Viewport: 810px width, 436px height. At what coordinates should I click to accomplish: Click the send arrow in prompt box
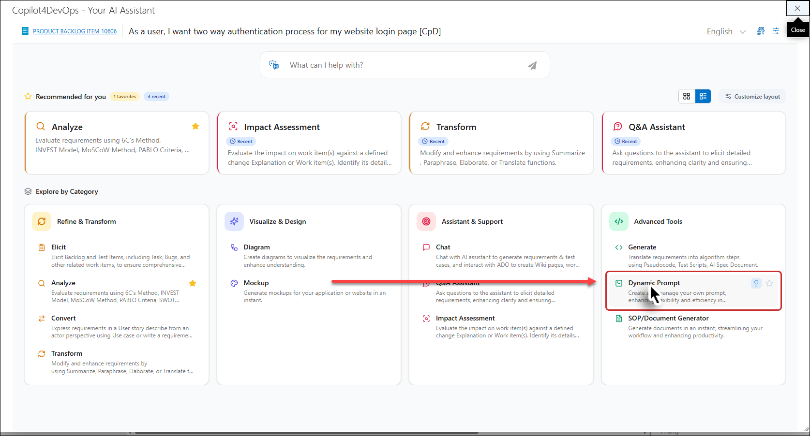point(532,66)
